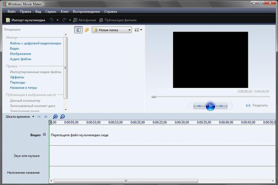Click the Звук или музыка track label
Viewport: 278px width, 185px height.
pyautogui.click(x=26, y=156)
